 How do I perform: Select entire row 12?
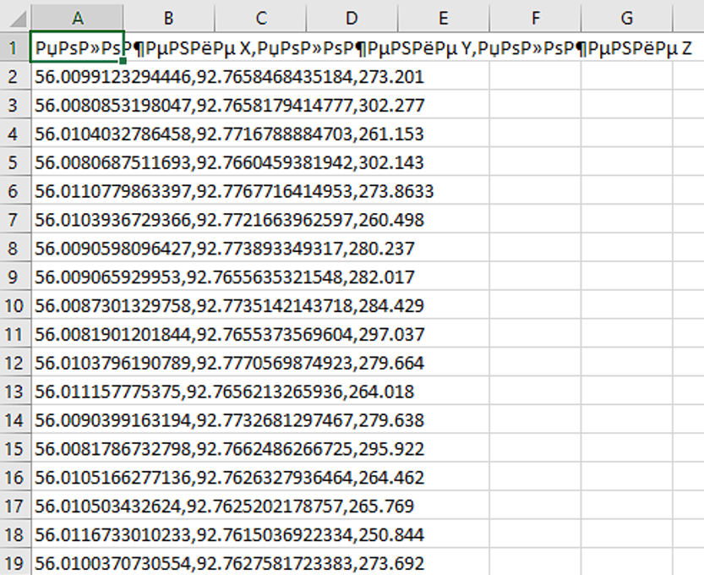click(14, 364)
